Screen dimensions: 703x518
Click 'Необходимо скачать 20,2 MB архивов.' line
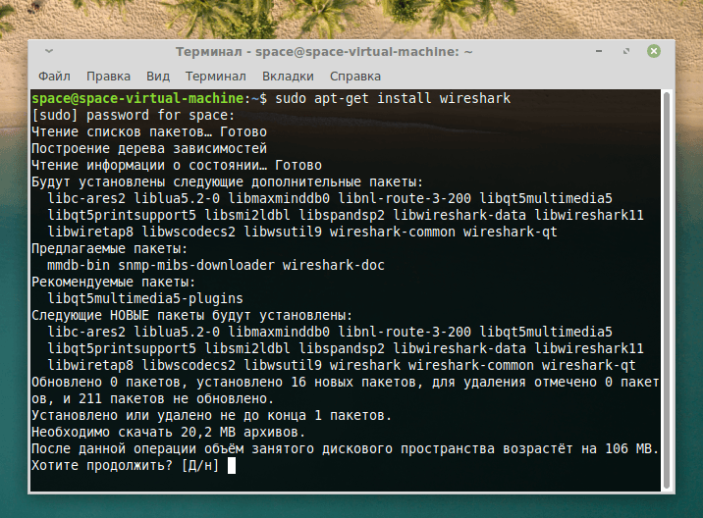point(169,432)
